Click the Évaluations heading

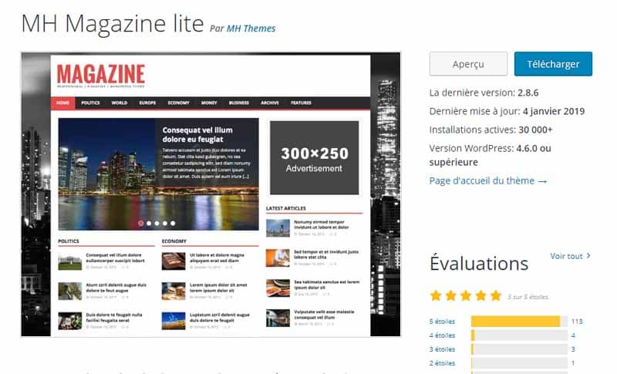(x=479, y=263)
